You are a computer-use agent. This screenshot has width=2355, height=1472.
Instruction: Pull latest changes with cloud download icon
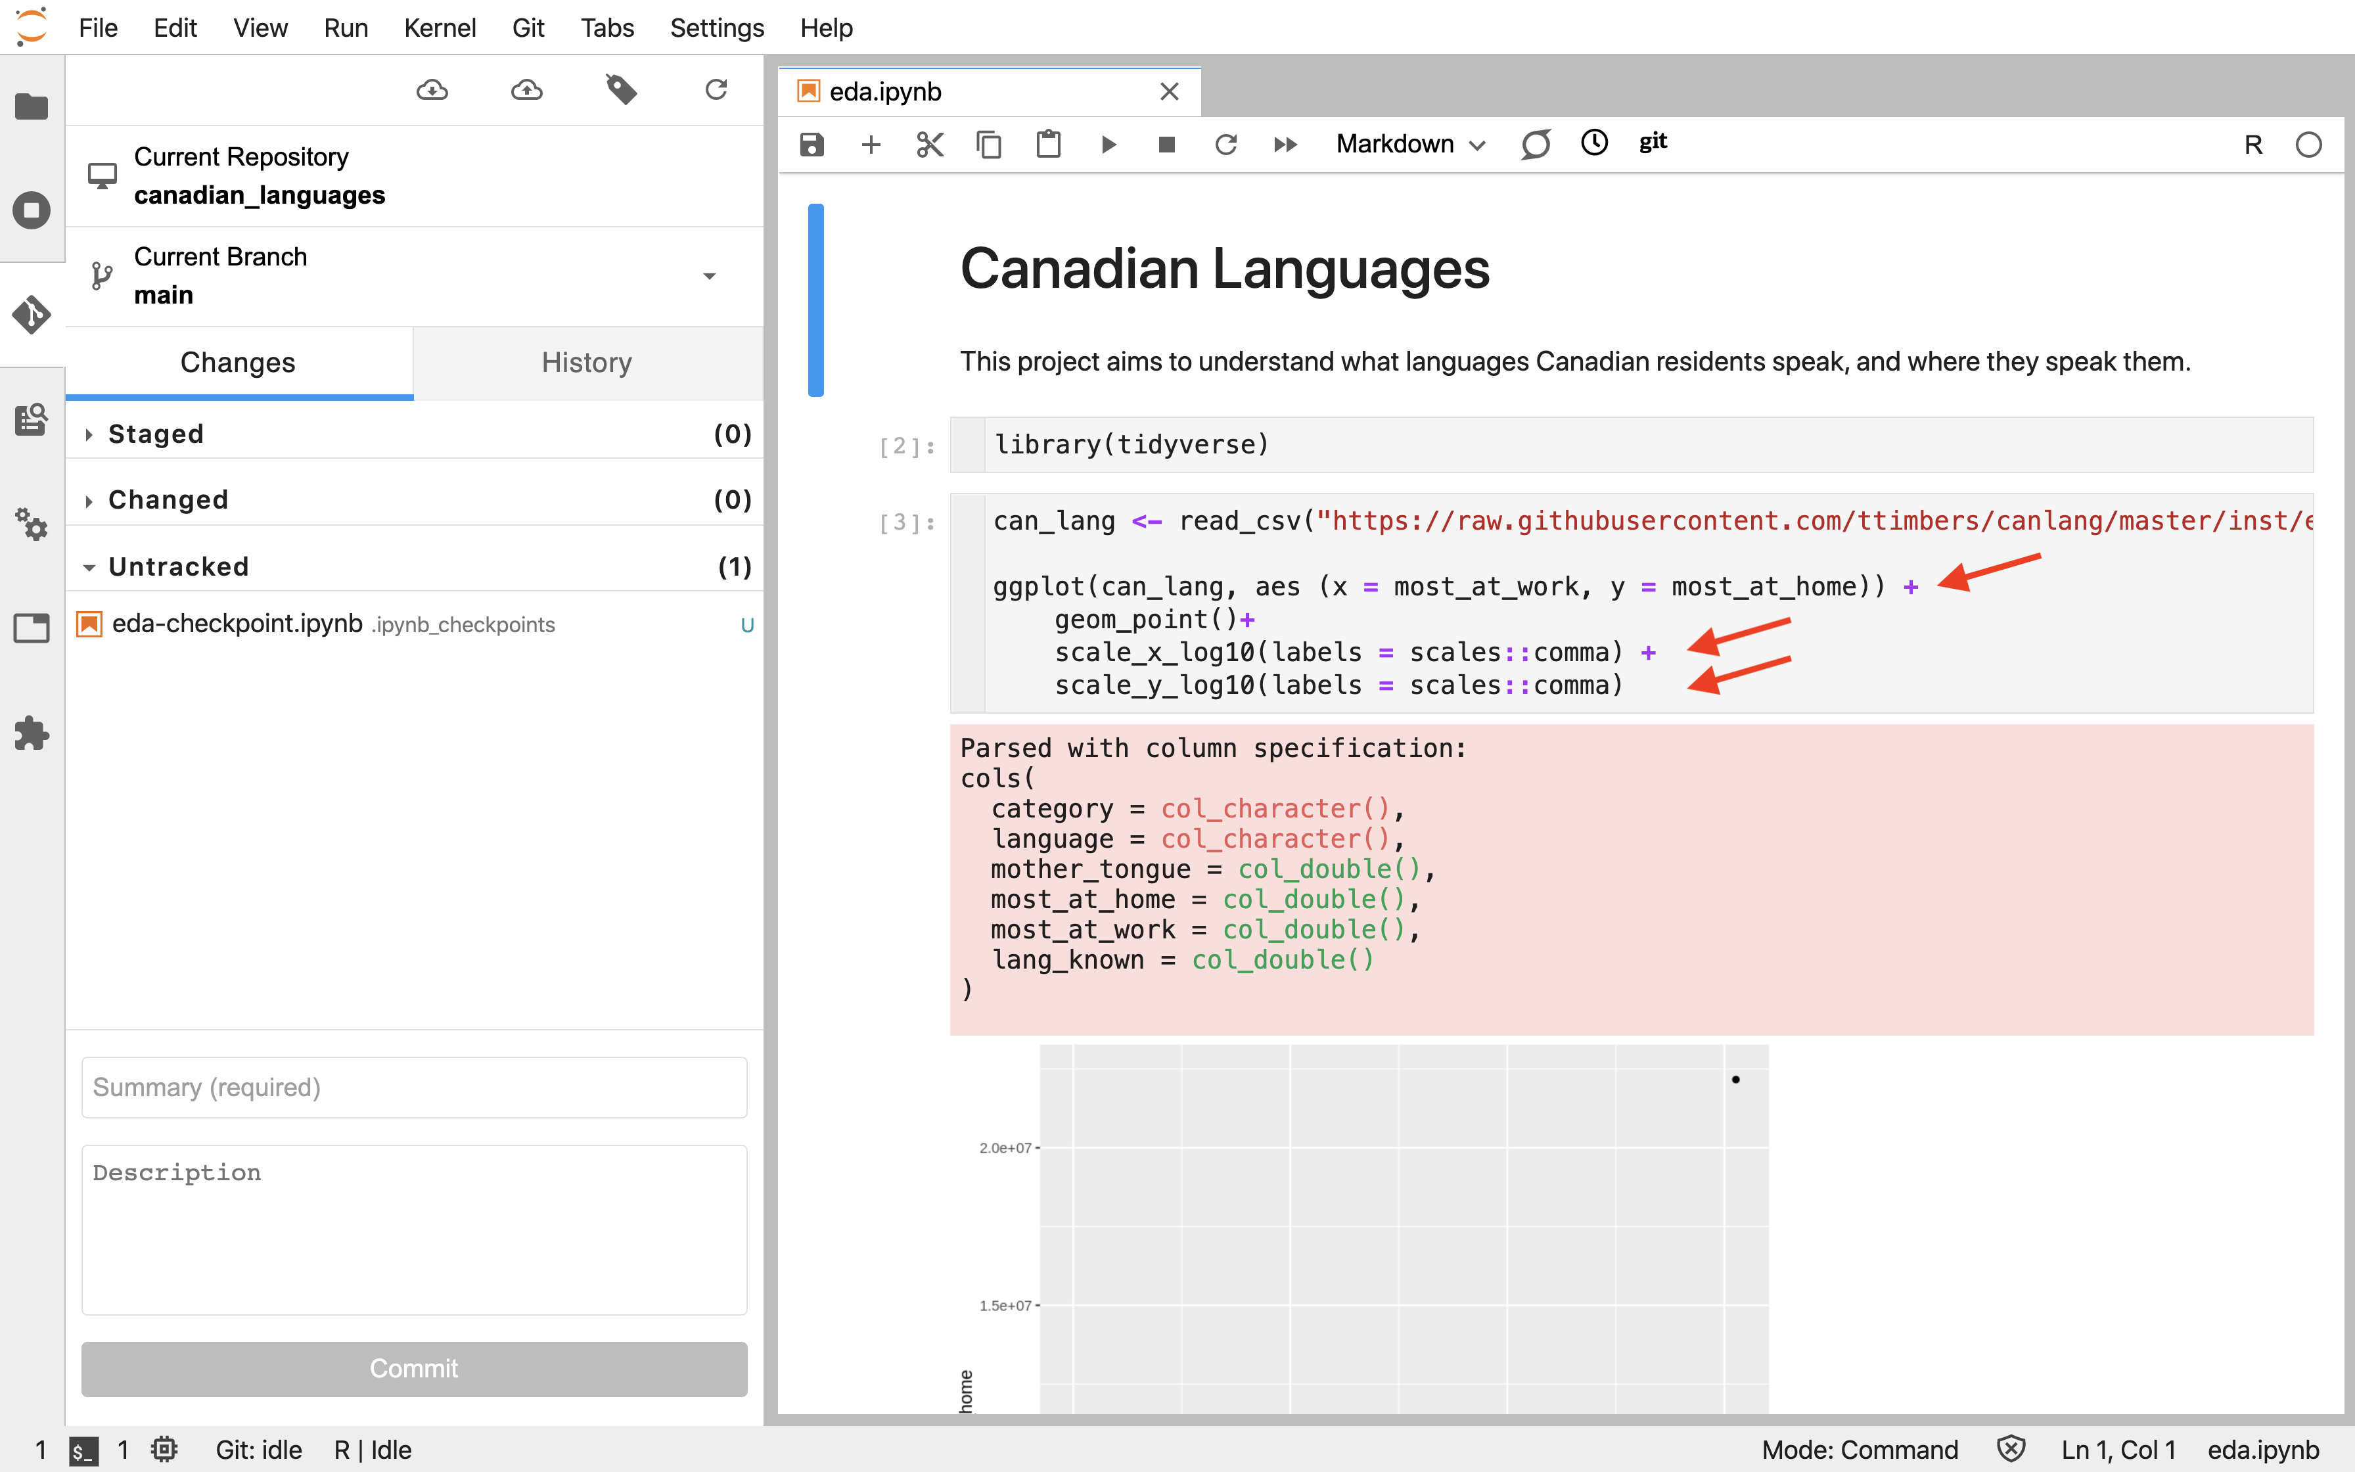(432, 91)
